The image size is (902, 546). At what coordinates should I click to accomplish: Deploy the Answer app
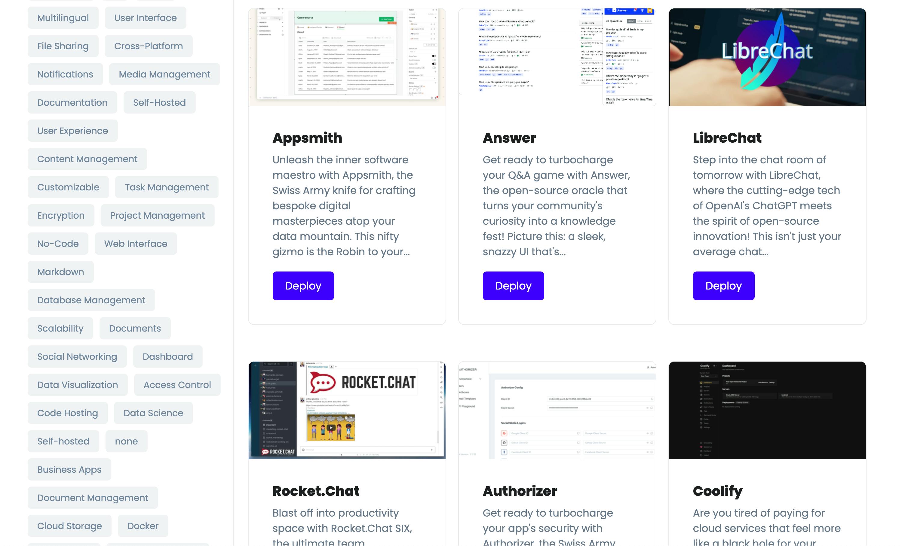pos(513,286)
